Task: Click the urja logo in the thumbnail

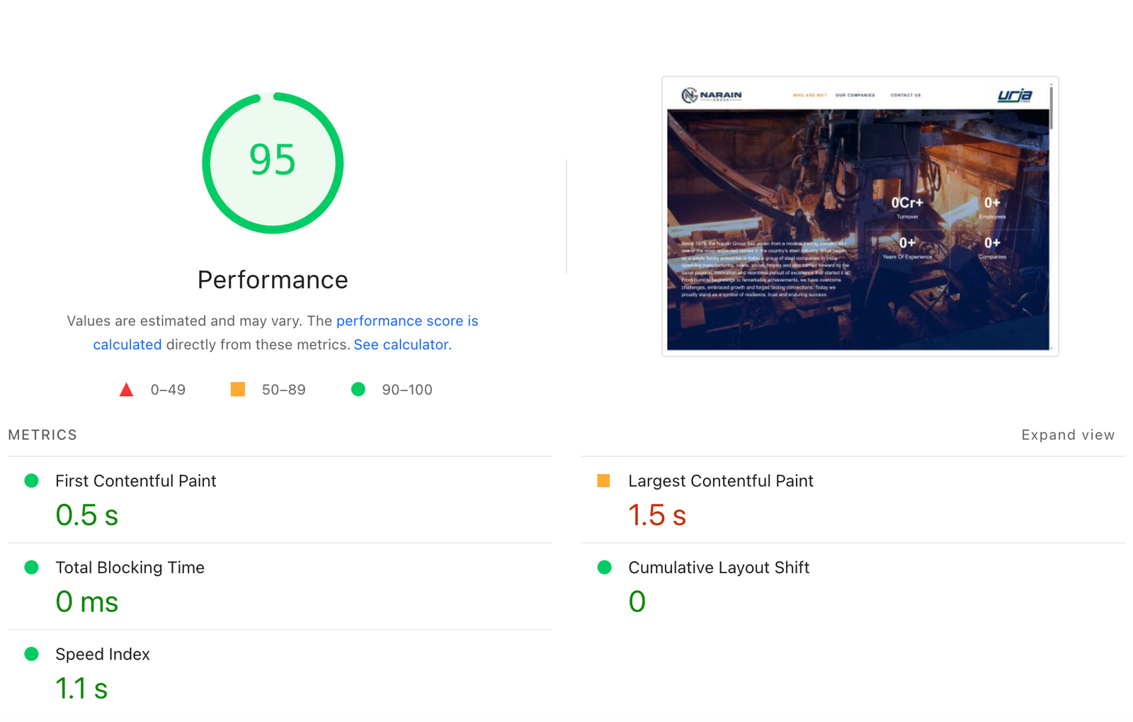Action: click(1015, 95)
